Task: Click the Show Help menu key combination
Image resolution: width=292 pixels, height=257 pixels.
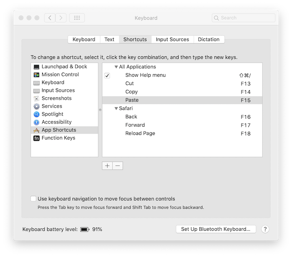Action: click(245, 75)
